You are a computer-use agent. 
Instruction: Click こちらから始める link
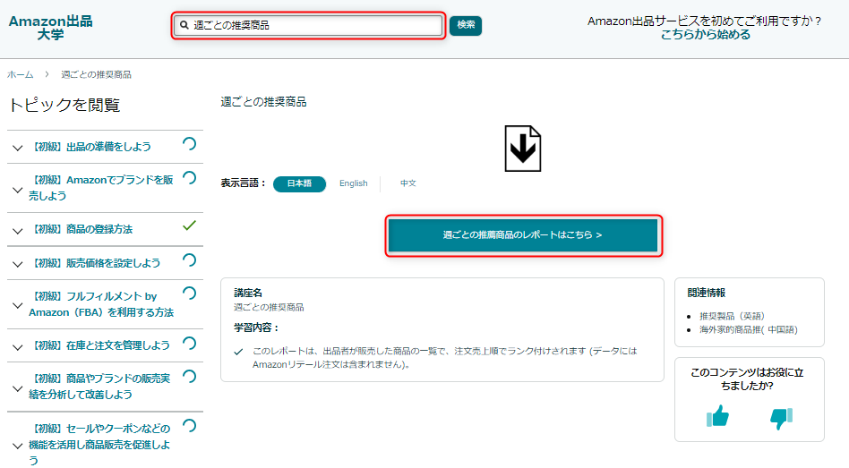pos(706,35)
